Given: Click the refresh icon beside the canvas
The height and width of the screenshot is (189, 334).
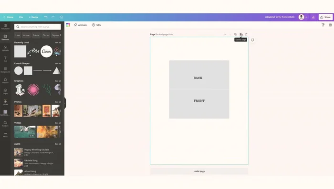Looking at the screenshot, I should (252, 40).
